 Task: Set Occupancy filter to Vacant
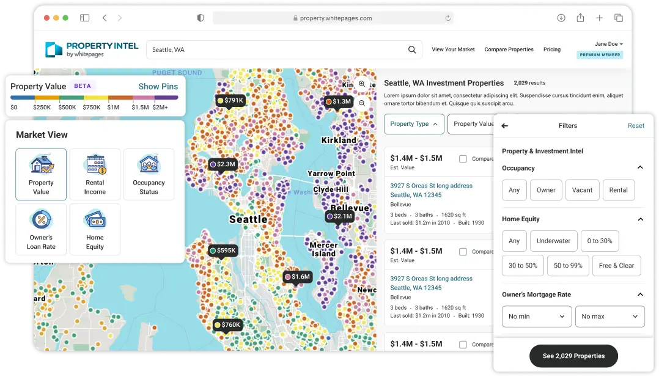(x=582, y=190)
